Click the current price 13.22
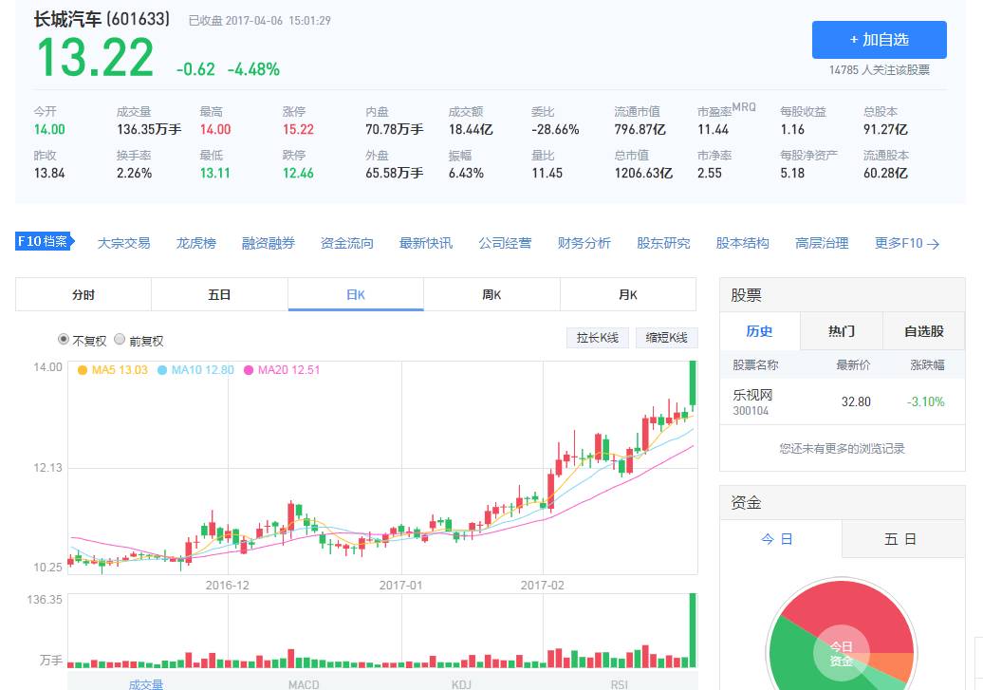Screen dimensions: 983x690 click(95, 58)
